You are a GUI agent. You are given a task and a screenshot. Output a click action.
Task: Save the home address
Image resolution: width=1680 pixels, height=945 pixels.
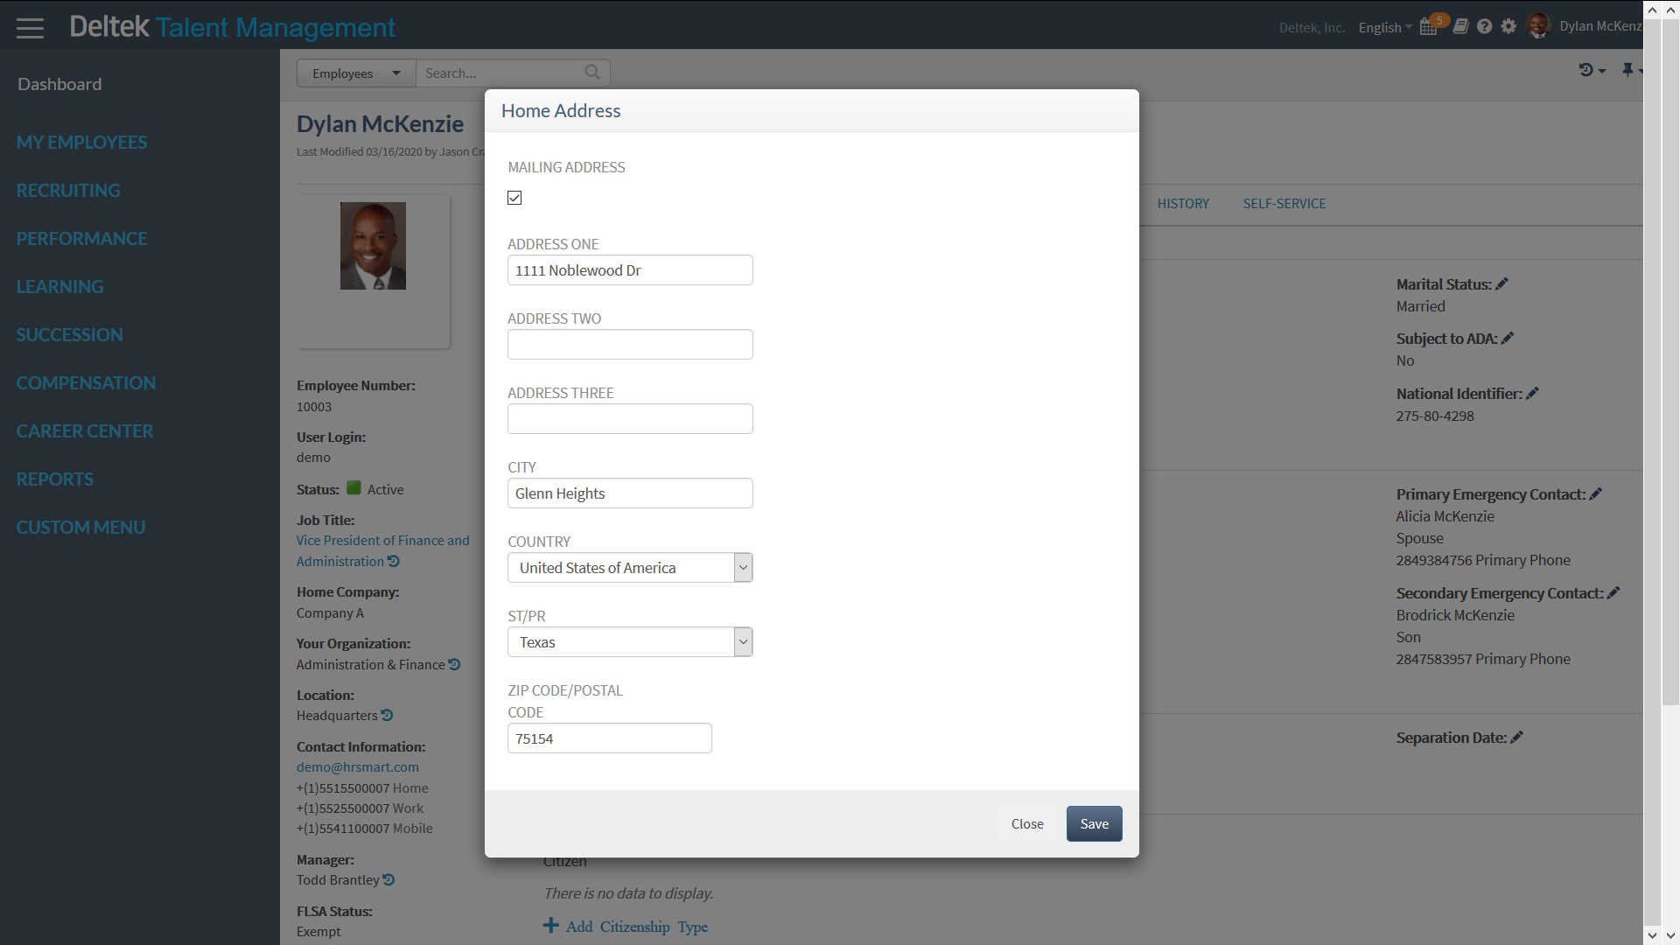1094,824
